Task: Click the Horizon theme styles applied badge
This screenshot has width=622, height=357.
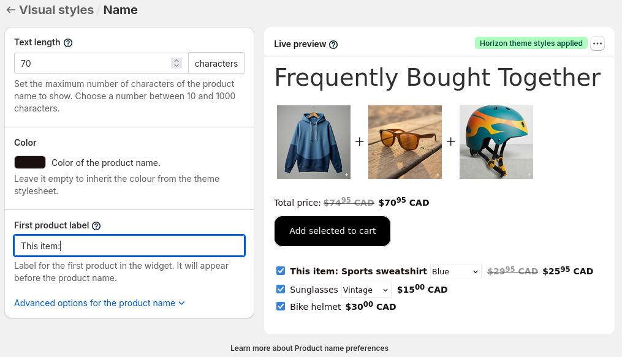Action: [x=531, y=43]
